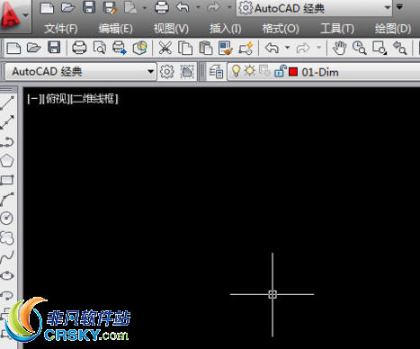This screenshot has width=420, height=349.
Task: Open the 绘图(D) menu
Action: [x=393, y=29]
